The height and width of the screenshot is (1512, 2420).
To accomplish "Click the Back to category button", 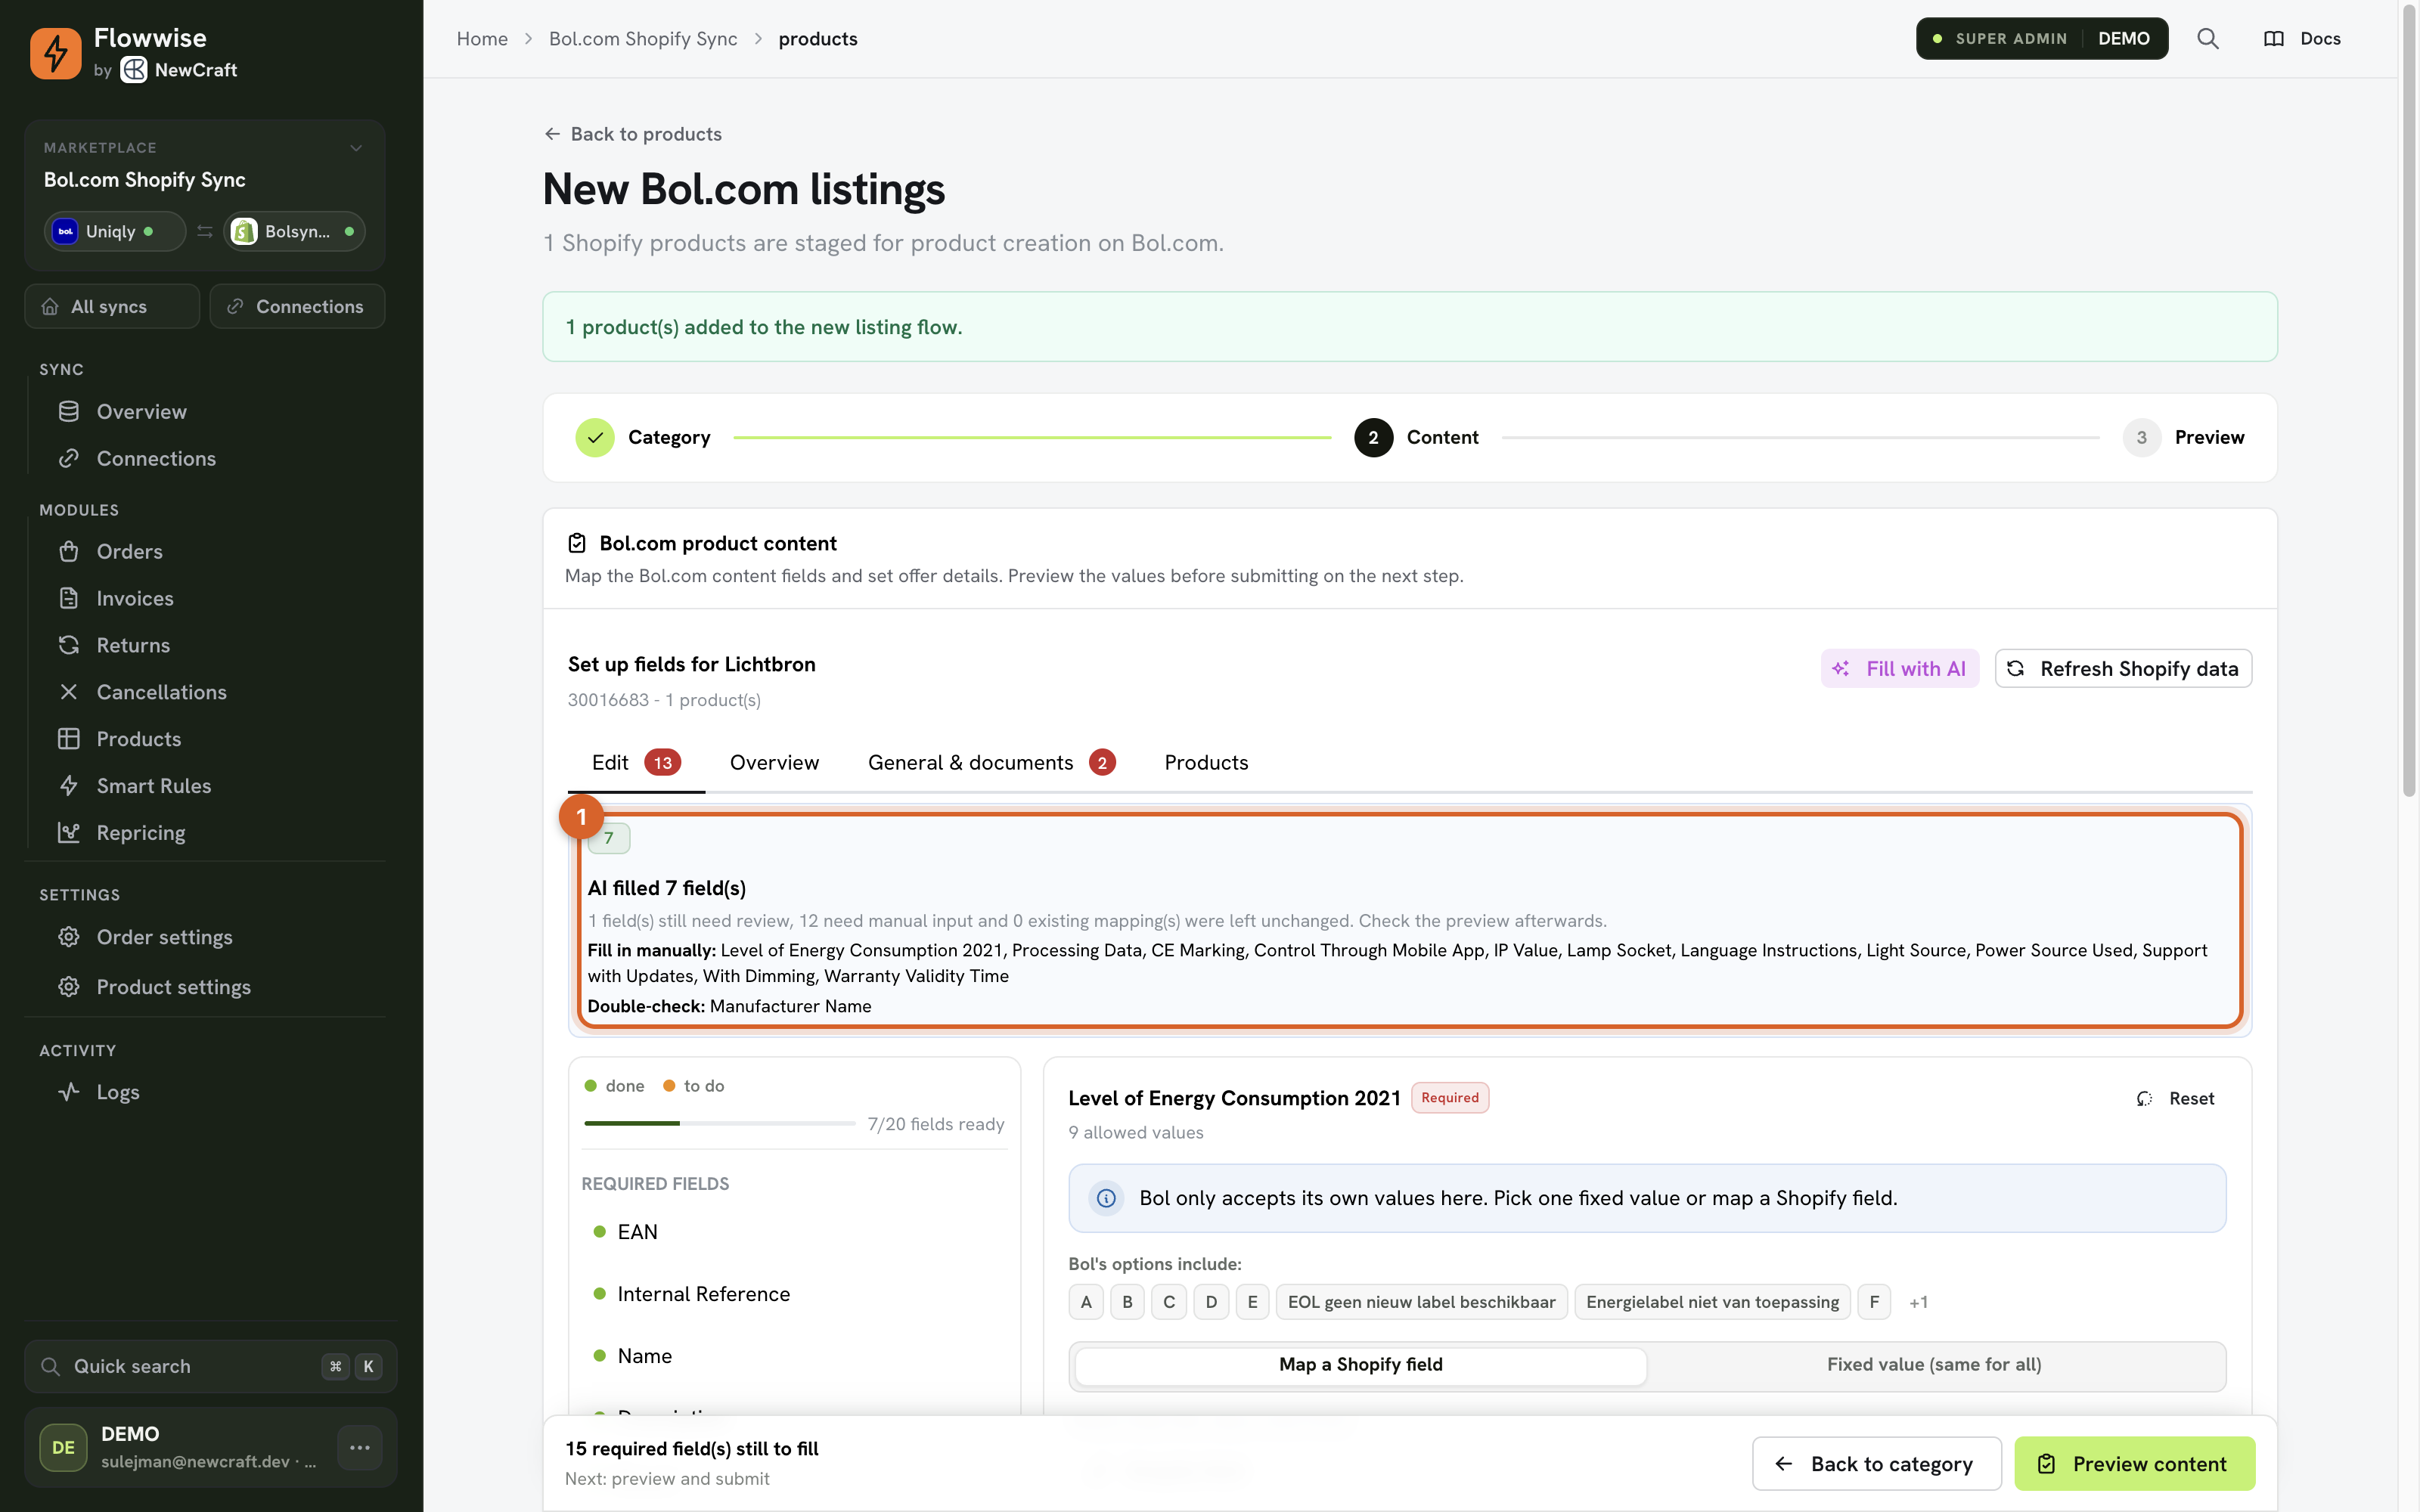I will tap(1876, 1464).
